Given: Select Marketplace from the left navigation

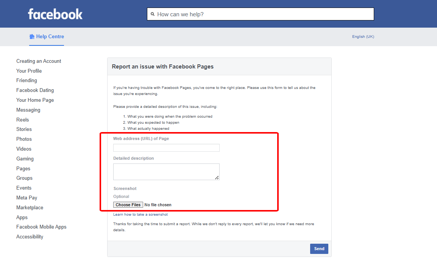Looking at the screenshot, I should [30, 207].
